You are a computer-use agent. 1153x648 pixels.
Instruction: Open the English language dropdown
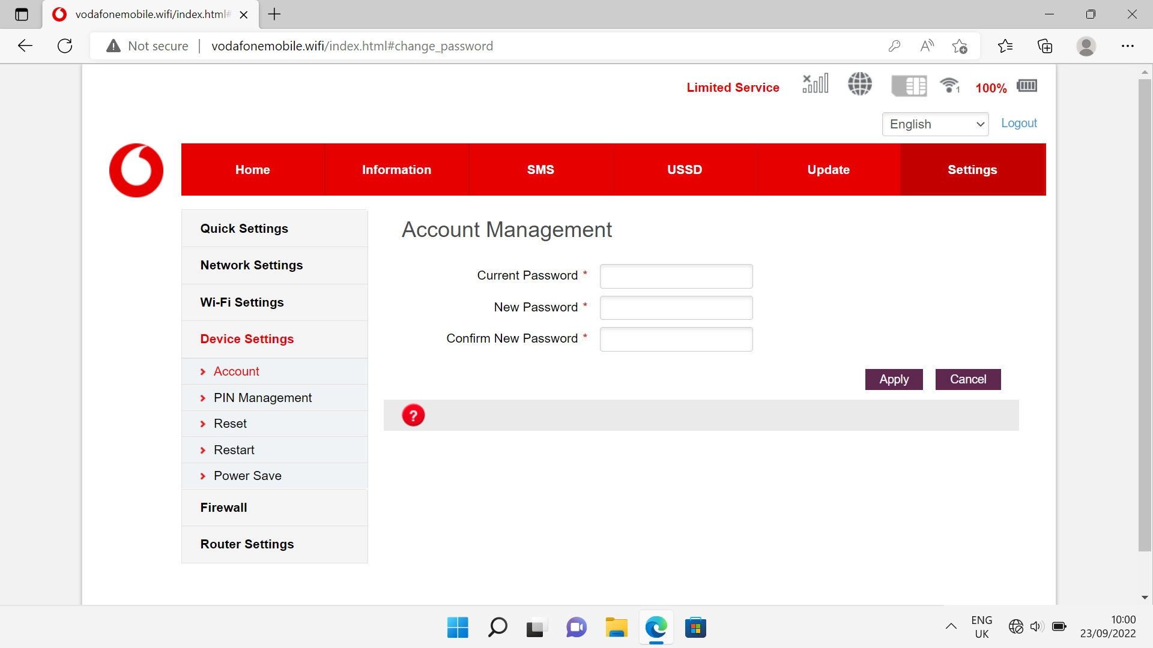(935, 124)
